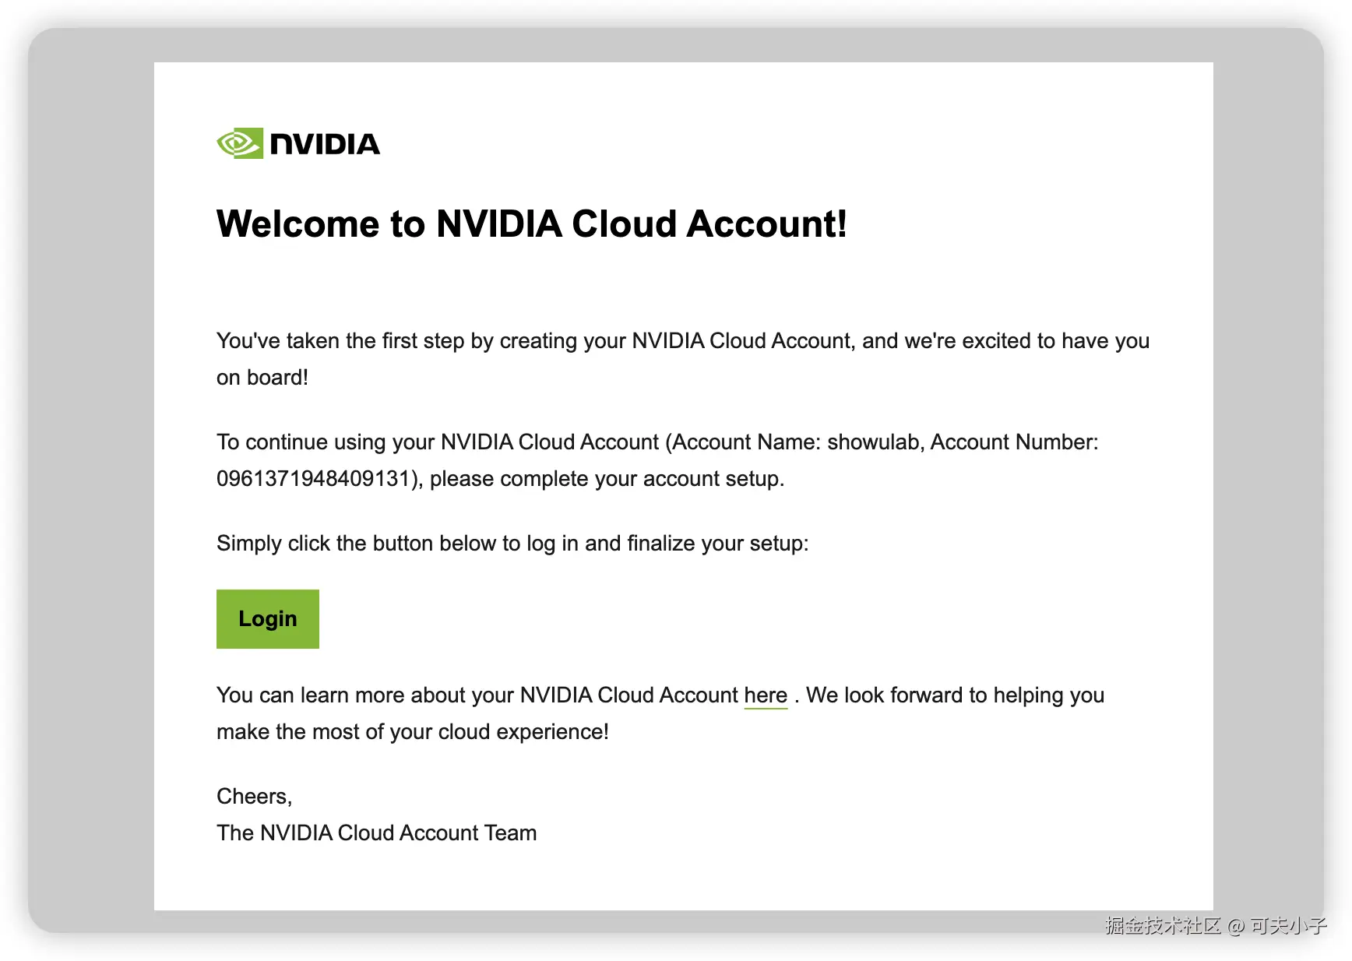
Task: Click the line starting "You've taken the first step"
Action: pyautogui.click(x=683, y=340)
